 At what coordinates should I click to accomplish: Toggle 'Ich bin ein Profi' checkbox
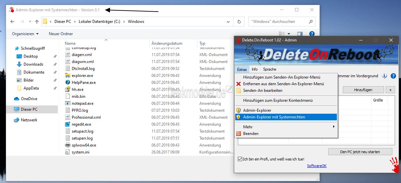240,159
